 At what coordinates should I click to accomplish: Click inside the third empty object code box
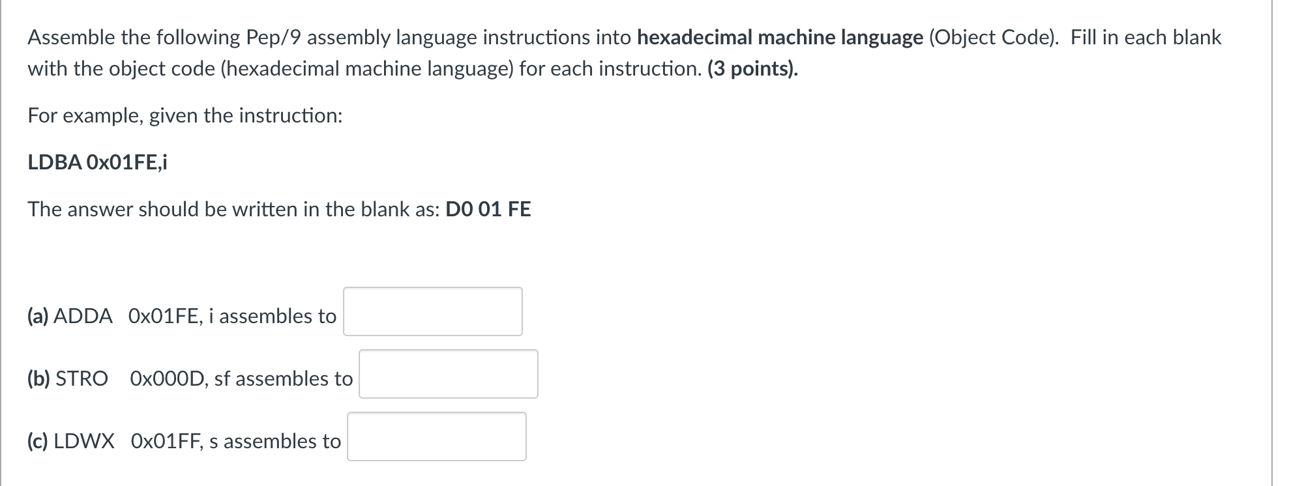pos(436,435)
